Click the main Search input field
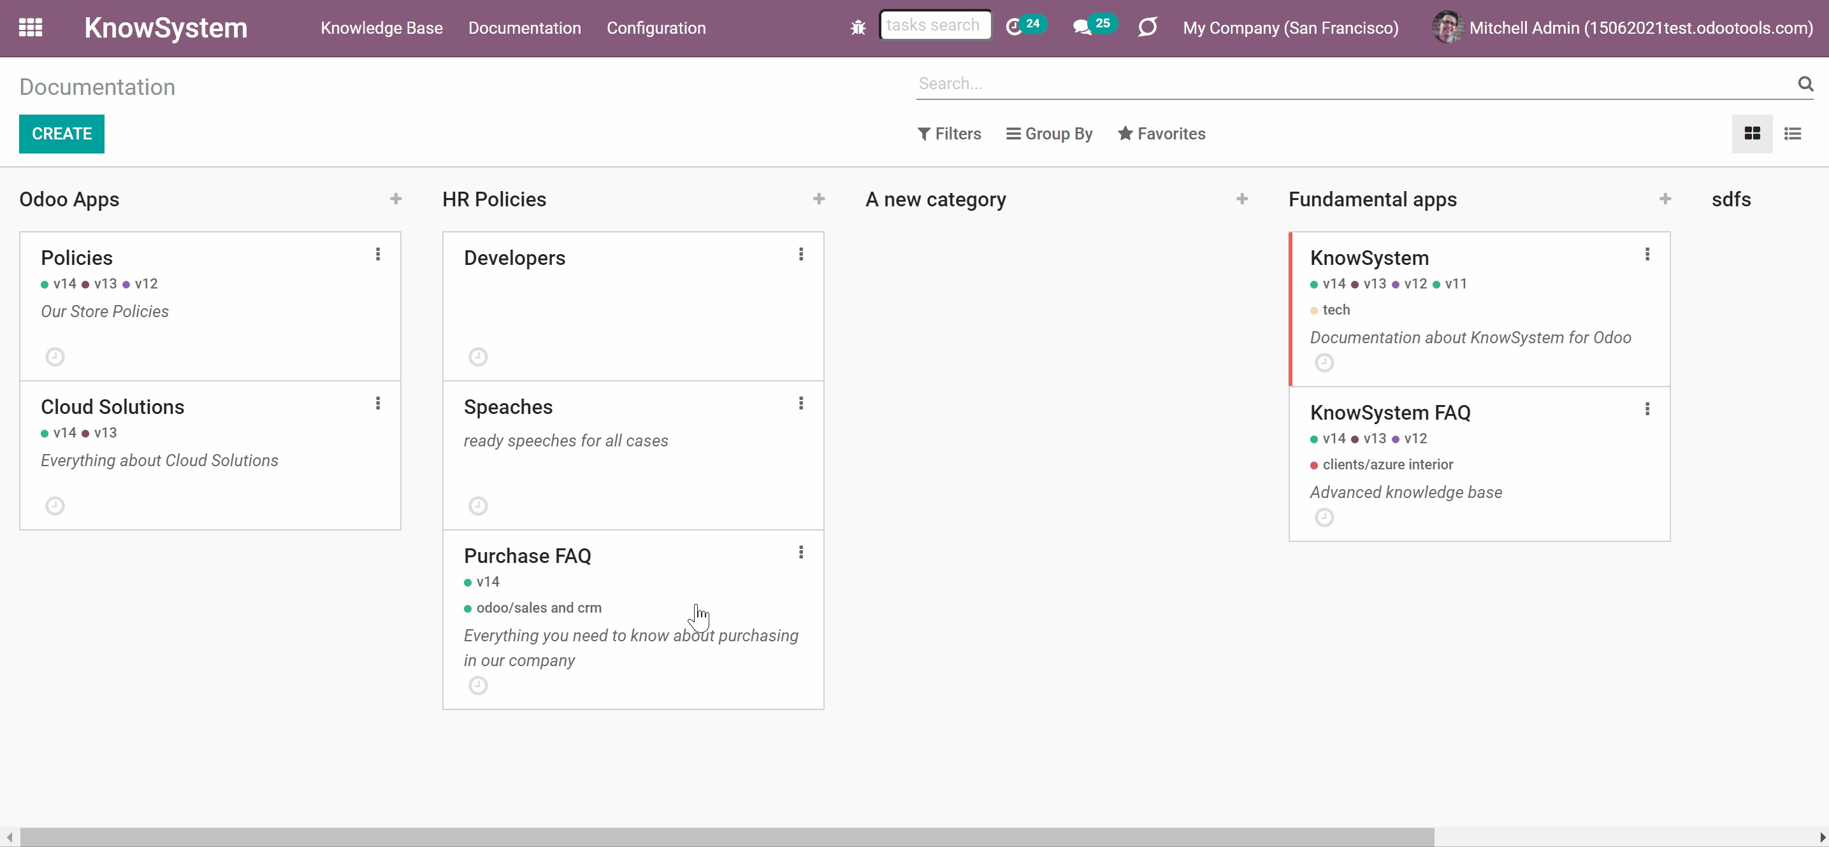This screenshot has width=1829, height=847. pyautogui.click(x=1355, y=83)
